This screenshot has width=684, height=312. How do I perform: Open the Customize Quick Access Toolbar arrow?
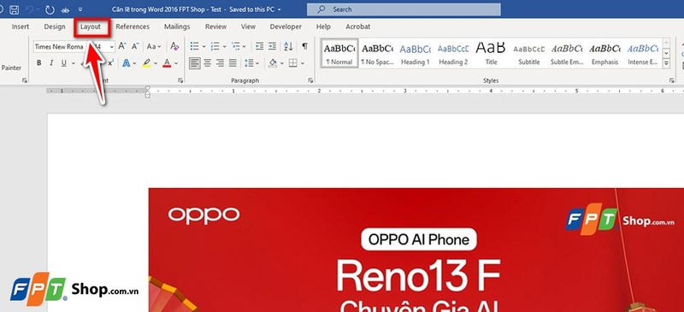(80, 9)
